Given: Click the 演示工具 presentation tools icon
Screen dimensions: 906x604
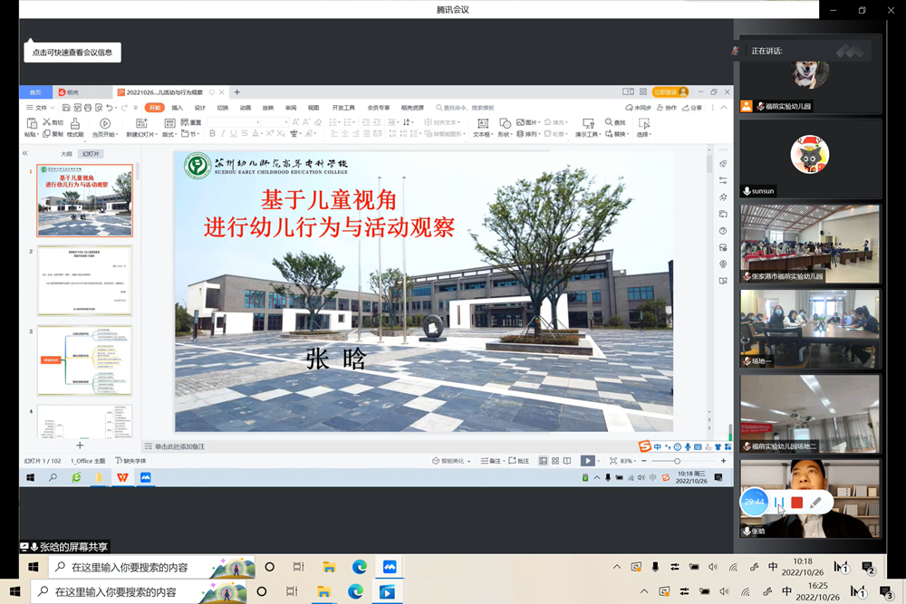Looking at the screenshot, I should [x=589, y=124].
